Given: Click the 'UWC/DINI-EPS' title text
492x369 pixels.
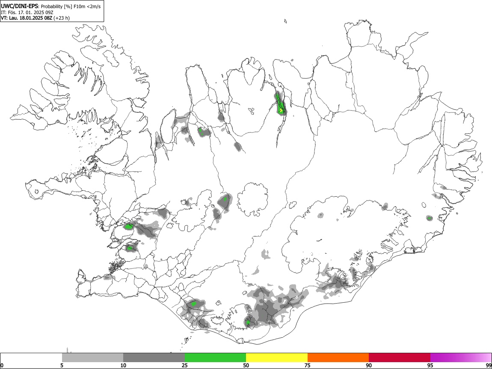Looking at the screenshot, I should pyautogui.click(x=19, y=6).
